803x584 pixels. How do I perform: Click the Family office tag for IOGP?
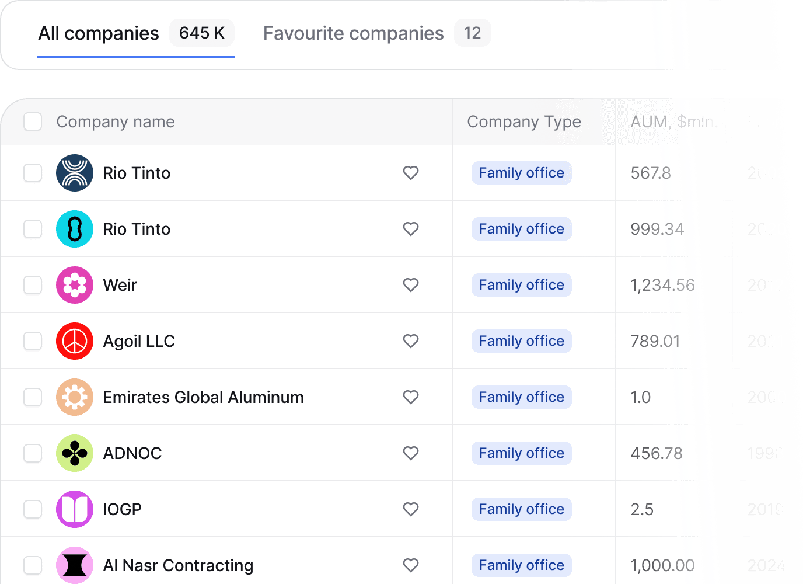(521, 509)
